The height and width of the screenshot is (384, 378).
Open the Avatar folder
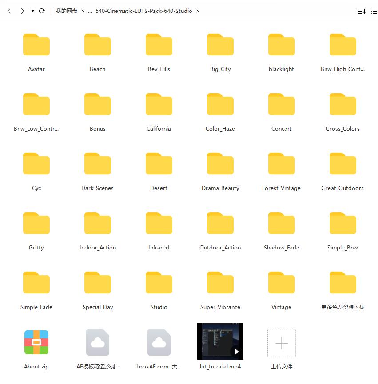pos(36,45)
